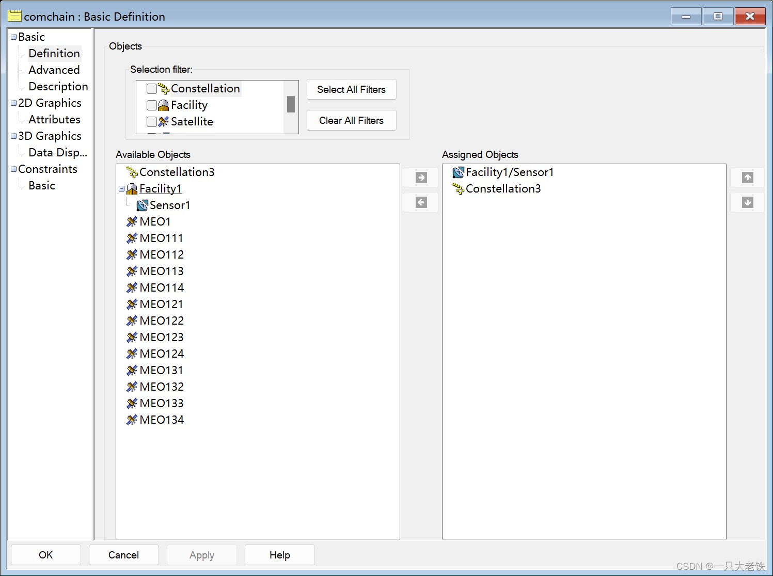The width and height of the screenshot is (773, 576).
Task: Select the 3D Graphics tree label
Action: (x=50, y=136)
